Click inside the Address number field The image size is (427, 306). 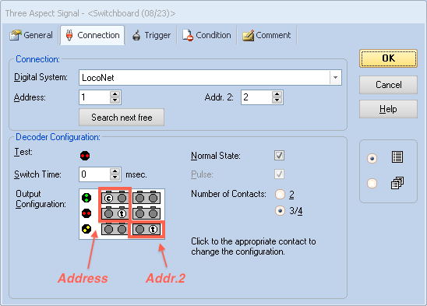coord(94,97)
